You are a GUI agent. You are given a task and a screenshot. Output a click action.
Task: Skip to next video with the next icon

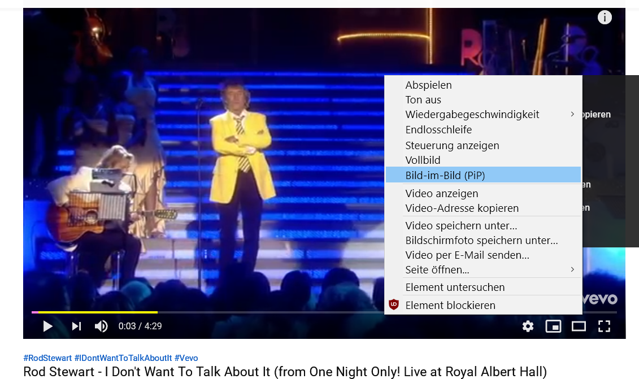[x=77, y=326]
